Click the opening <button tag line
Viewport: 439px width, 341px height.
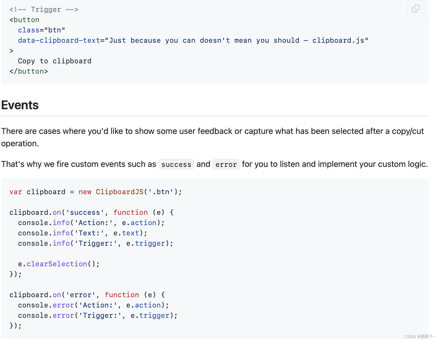(24, 20)
